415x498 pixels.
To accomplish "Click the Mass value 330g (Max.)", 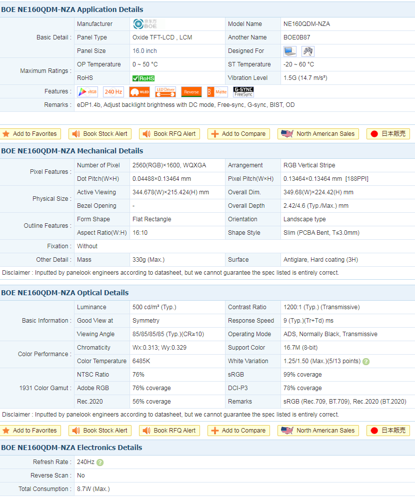I will pyautogui.click(x=148, y=260).
